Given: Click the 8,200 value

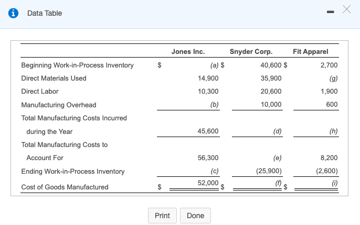Looking at the screenshot, I should (329, 157).
